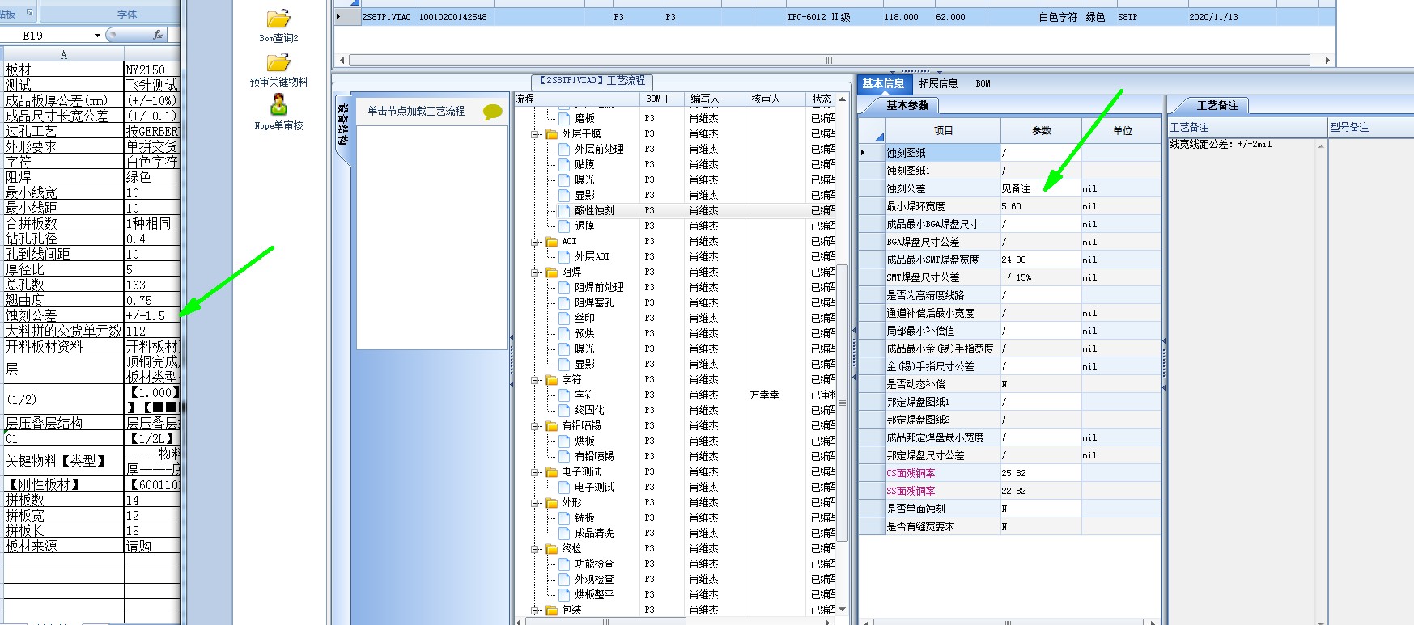Open the 工艺备注 tab
The width and height of the screenshot is (1414, 625).
tap(1217, 106)
